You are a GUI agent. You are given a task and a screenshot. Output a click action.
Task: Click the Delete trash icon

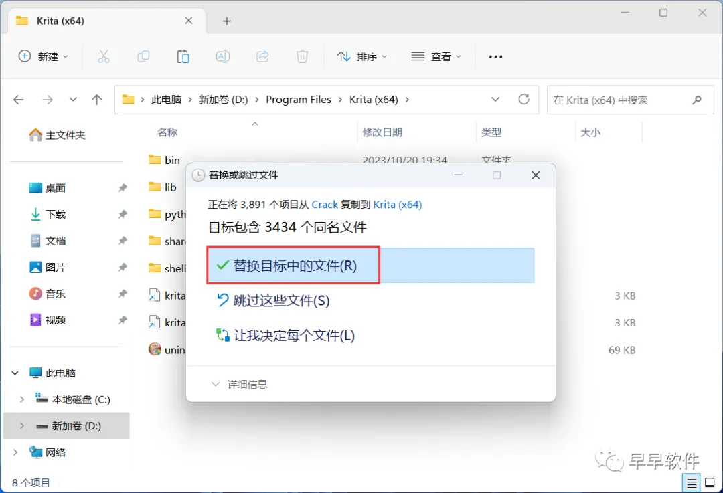pyautogui.click(x=302, y=56)
